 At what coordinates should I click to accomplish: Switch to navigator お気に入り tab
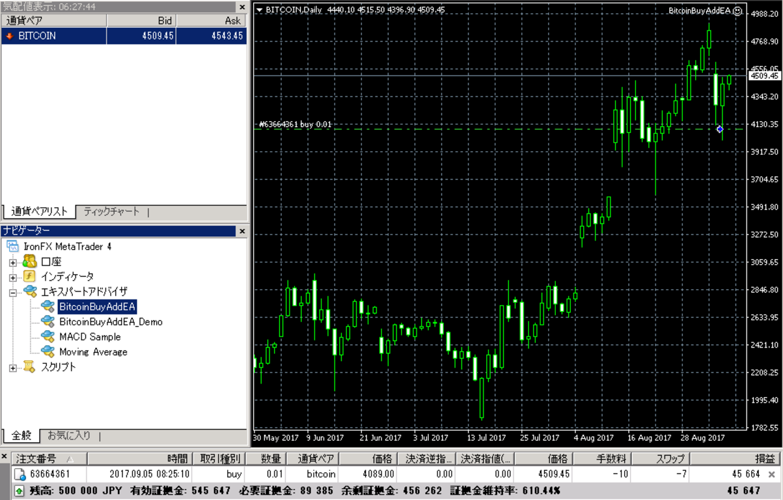pos(69,435)
